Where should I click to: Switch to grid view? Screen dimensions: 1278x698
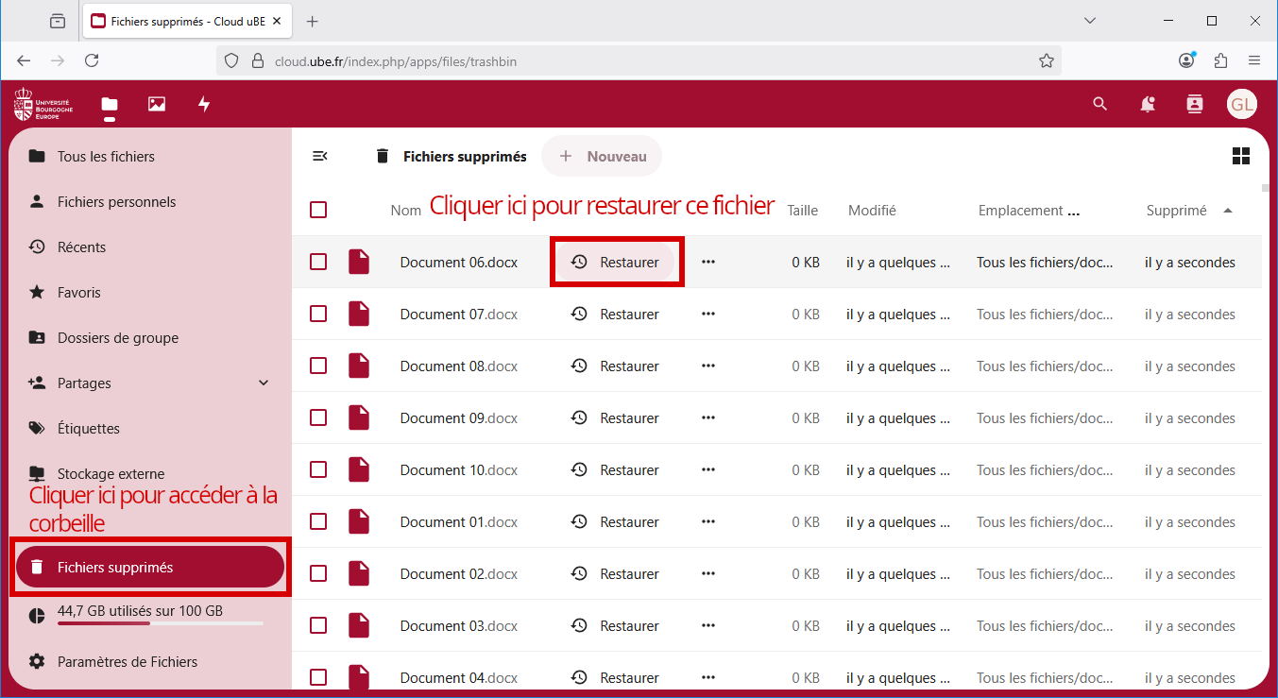pos(1240,156)
